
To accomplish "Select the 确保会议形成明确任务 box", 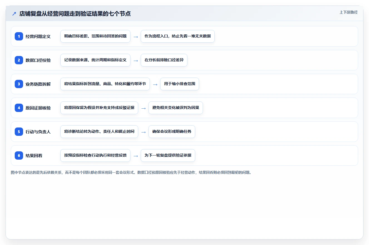I will click(x=172, y=132).
